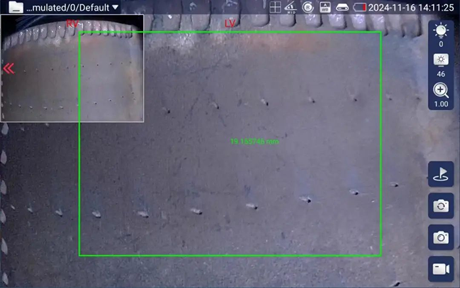Tap the MID level indicator icon

tap(290, 7)
